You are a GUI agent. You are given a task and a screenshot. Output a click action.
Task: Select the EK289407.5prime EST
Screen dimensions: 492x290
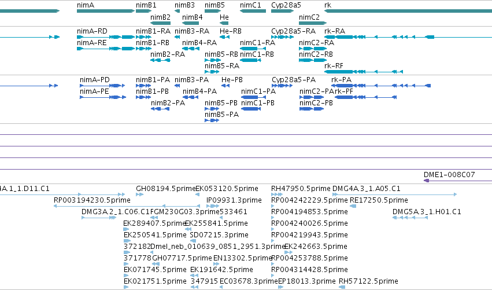[x=125, y=229]
